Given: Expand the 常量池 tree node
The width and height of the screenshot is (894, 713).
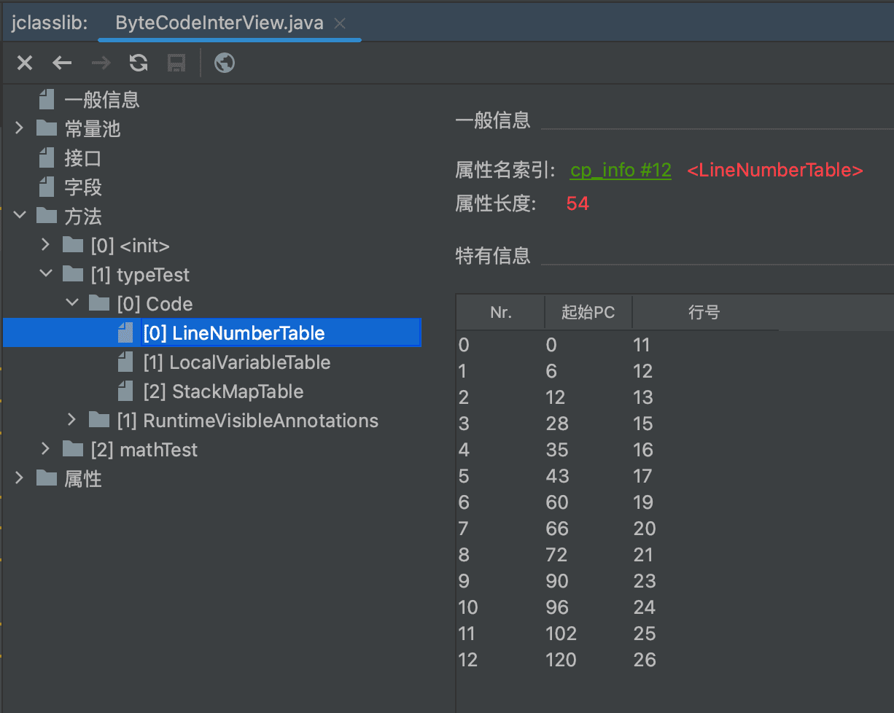Looking at the screenshot, I should [20, 129].
